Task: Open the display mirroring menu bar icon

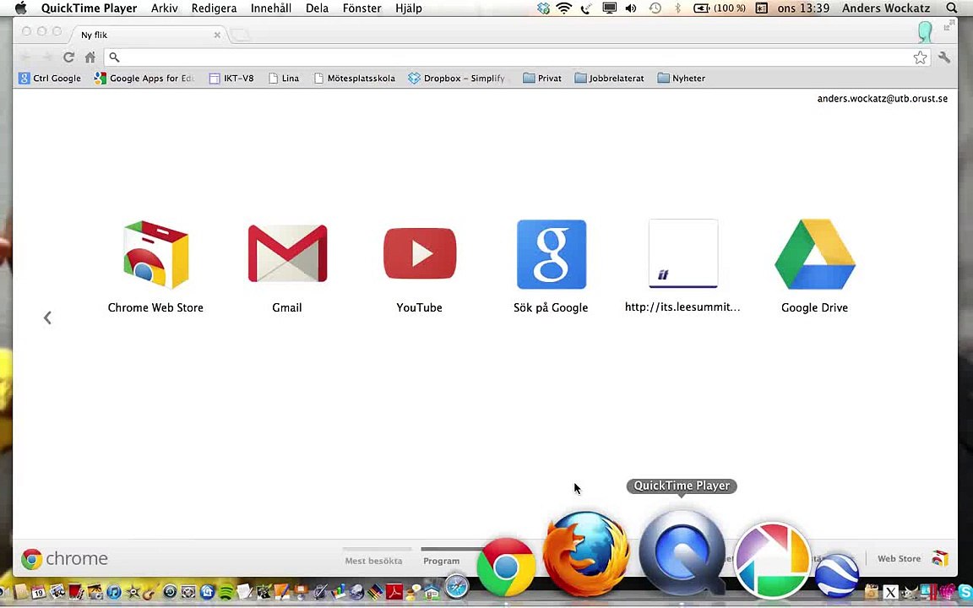Action: pyautogui.click(x=609, y=8)
